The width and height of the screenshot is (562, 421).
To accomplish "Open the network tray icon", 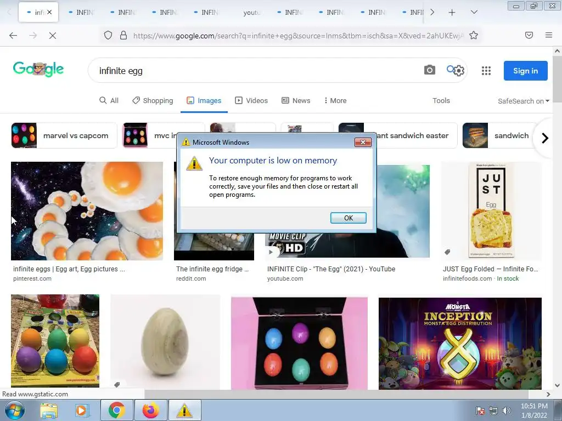I will tap(493, 411).
